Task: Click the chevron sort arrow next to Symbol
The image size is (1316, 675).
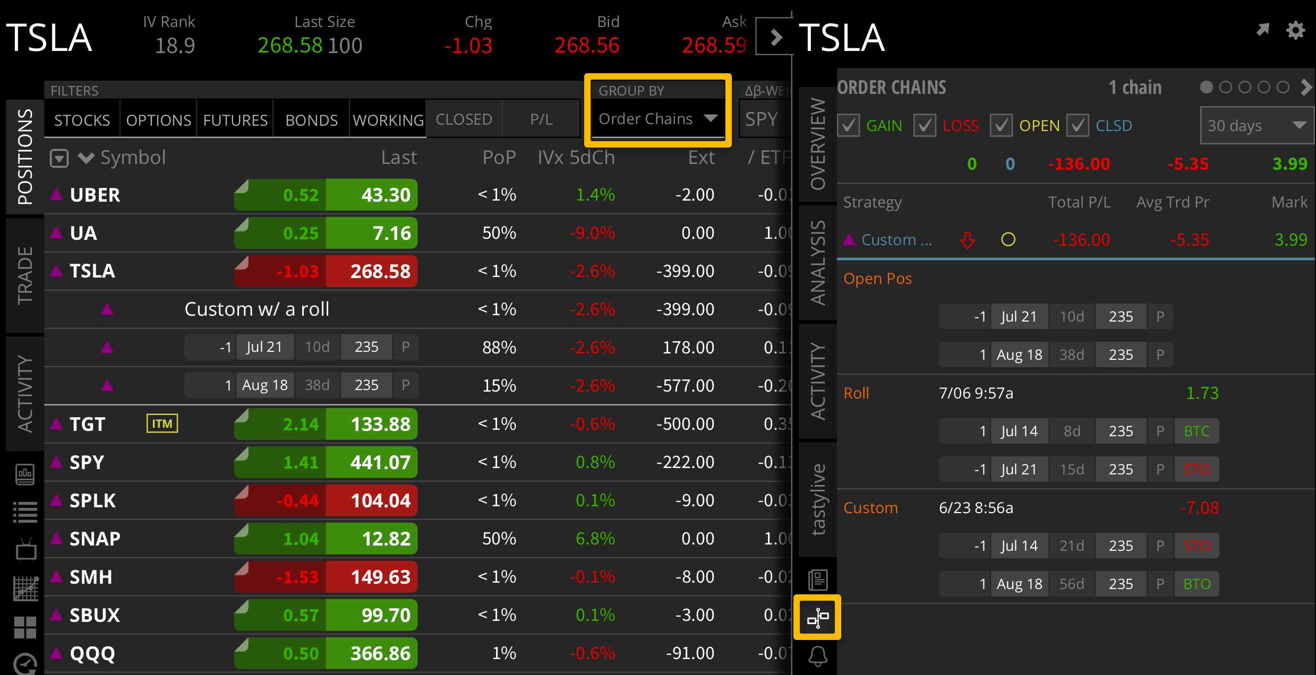Action: [86, 158]
